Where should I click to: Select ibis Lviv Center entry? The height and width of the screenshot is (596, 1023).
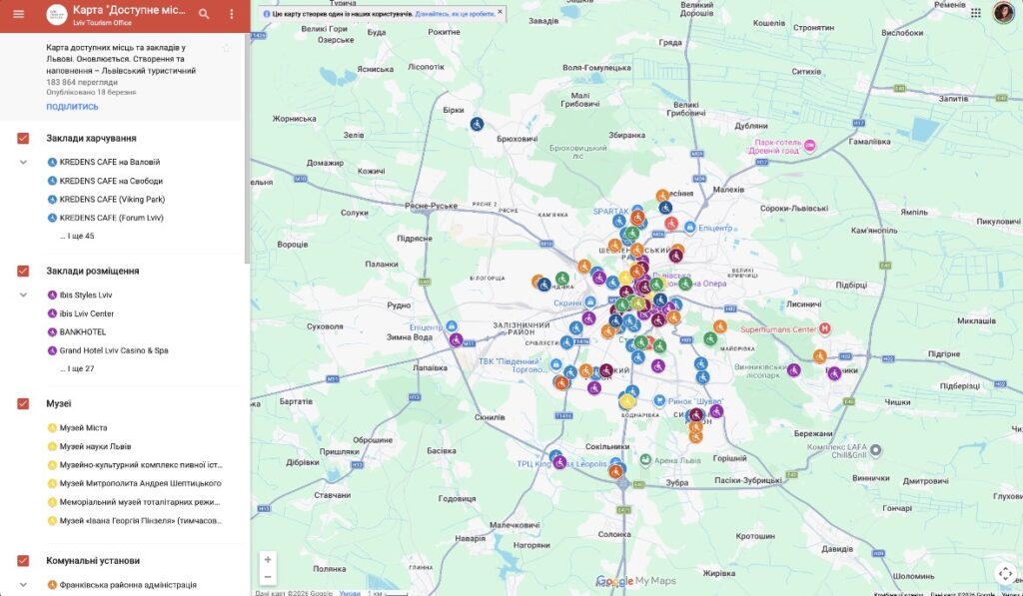pos(86,313)
